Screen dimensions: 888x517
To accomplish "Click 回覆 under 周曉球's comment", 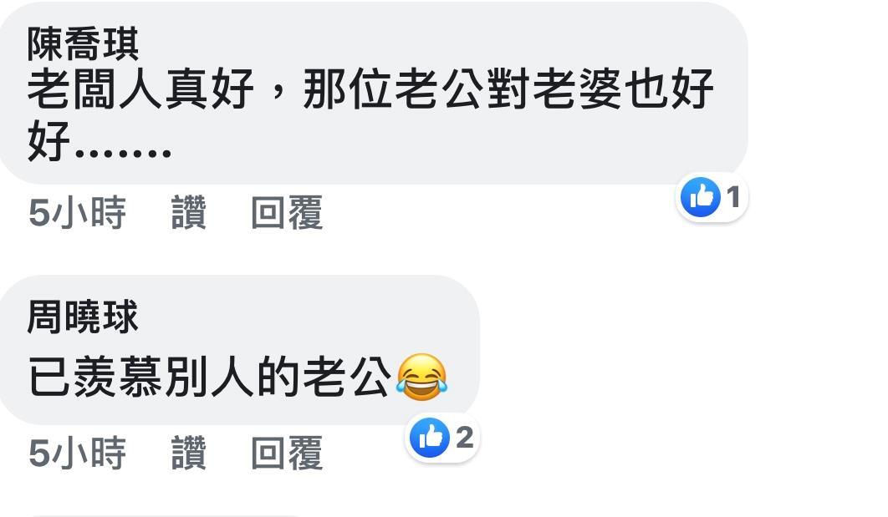I will coord(287,453).
